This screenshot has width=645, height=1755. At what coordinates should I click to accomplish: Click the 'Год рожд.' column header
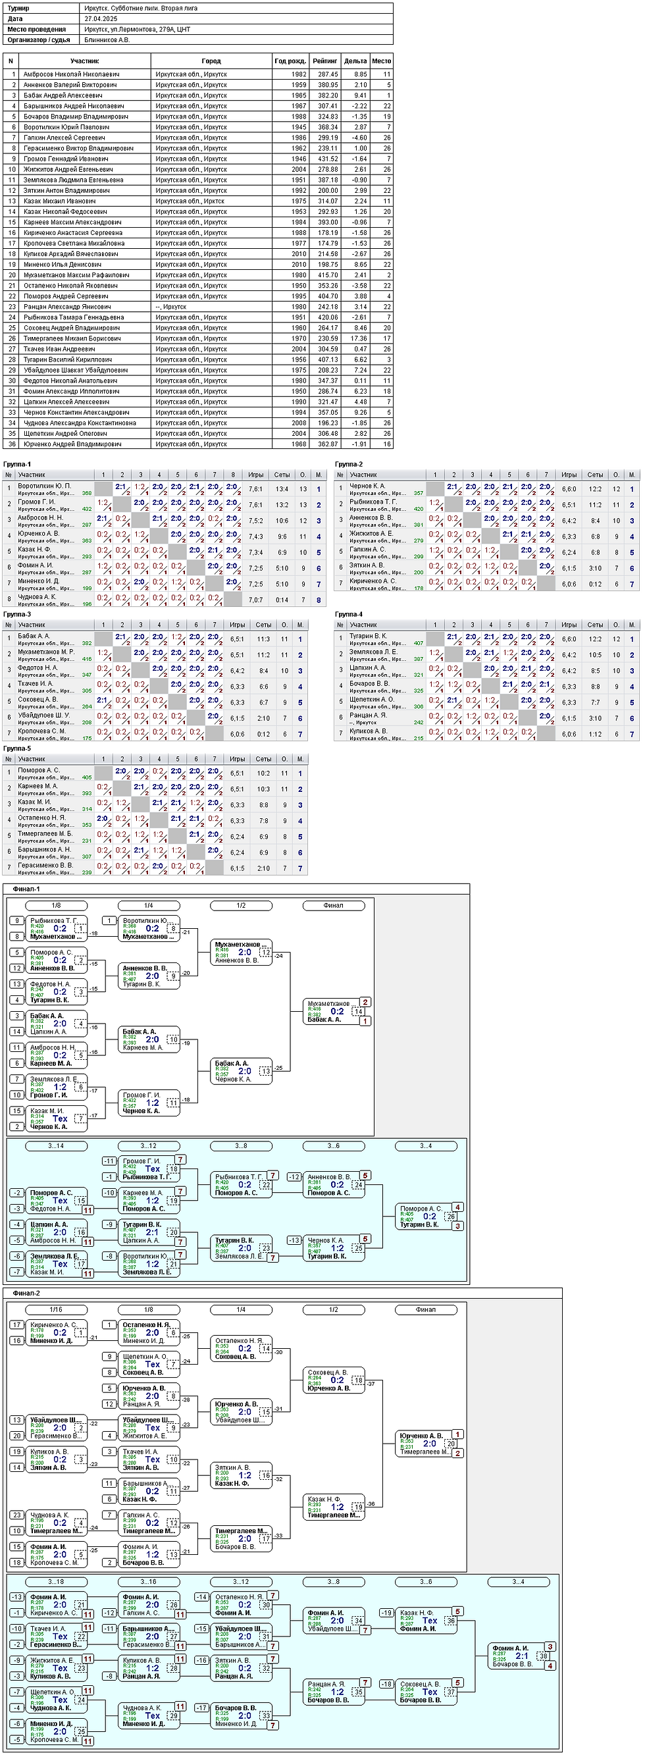(x=290, y=61)
